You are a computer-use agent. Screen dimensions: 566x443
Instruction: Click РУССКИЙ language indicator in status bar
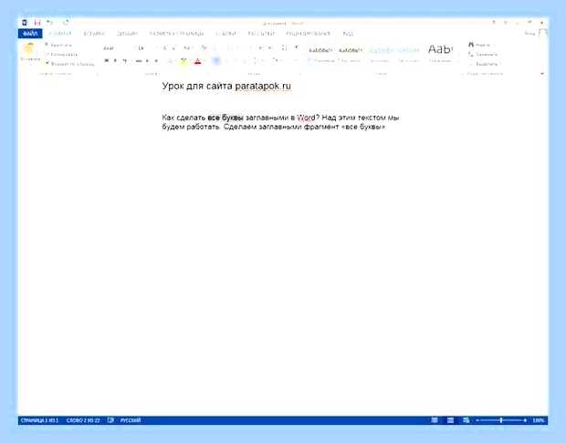[x=131, y=420]
